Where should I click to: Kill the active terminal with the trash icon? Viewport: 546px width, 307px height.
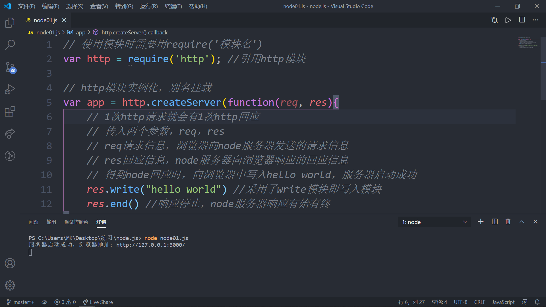pos(508,222)
